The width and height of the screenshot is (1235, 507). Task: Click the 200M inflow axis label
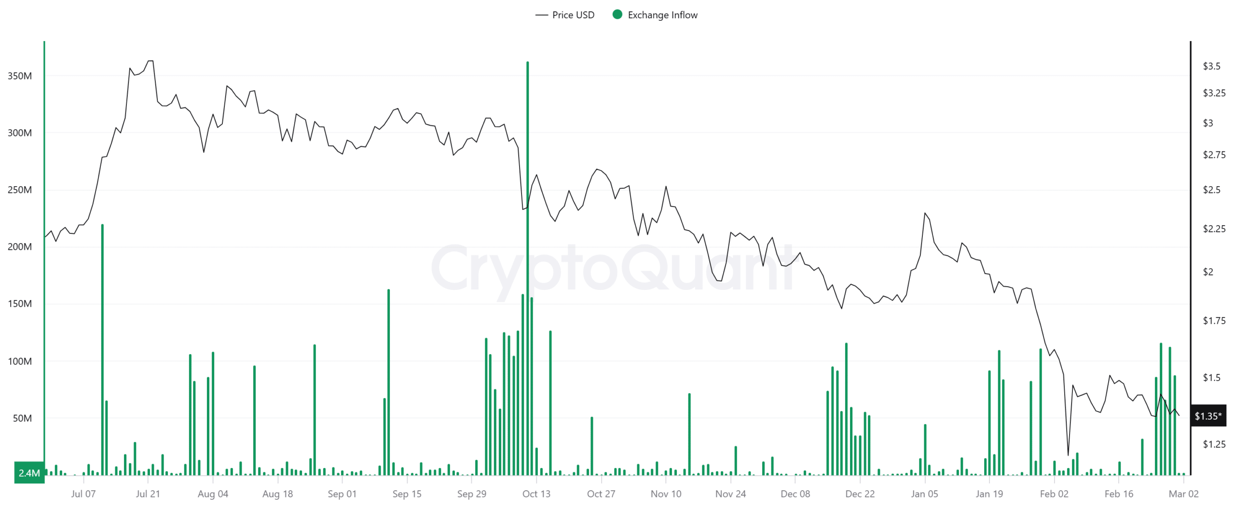click(x=20, y=247)
